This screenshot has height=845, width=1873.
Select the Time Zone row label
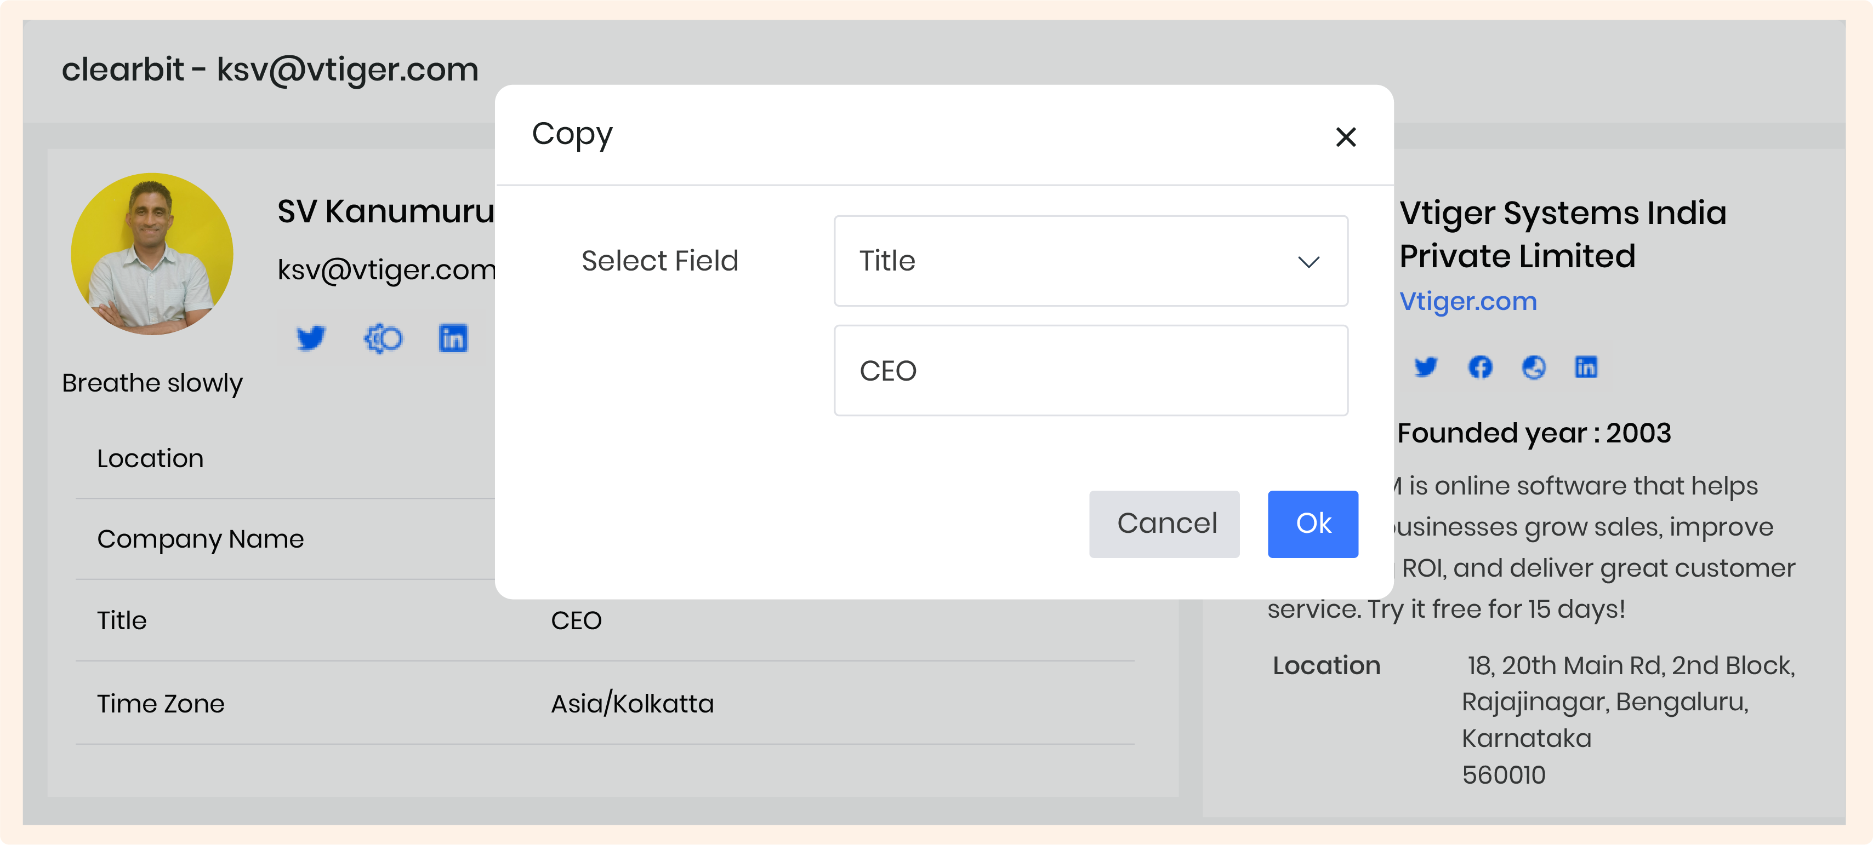coord(161,703)
